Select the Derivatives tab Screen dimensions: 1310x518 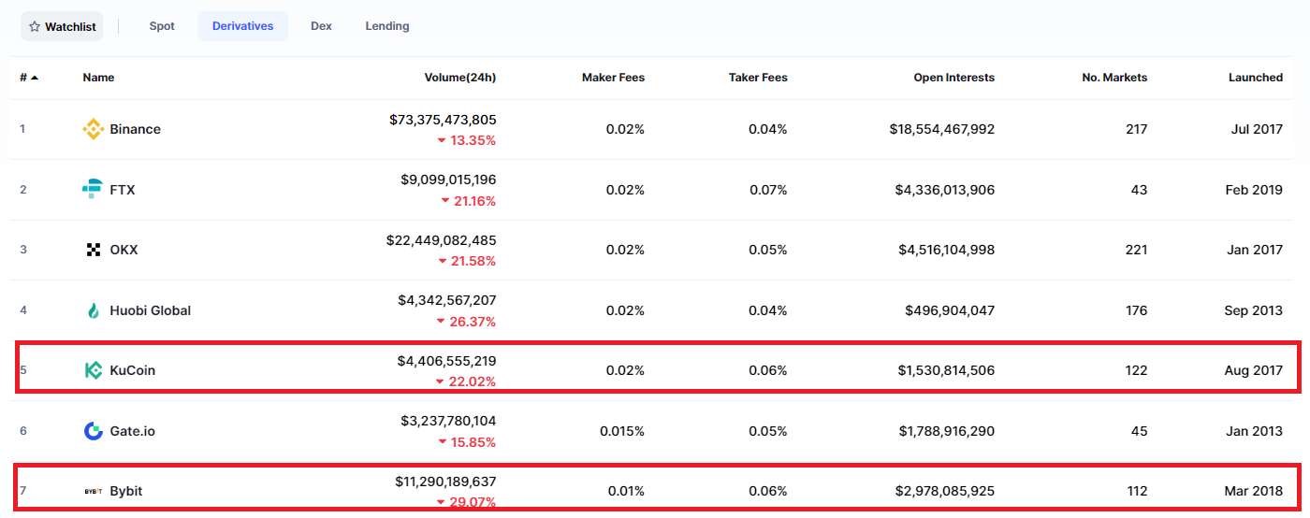[243, 26]
